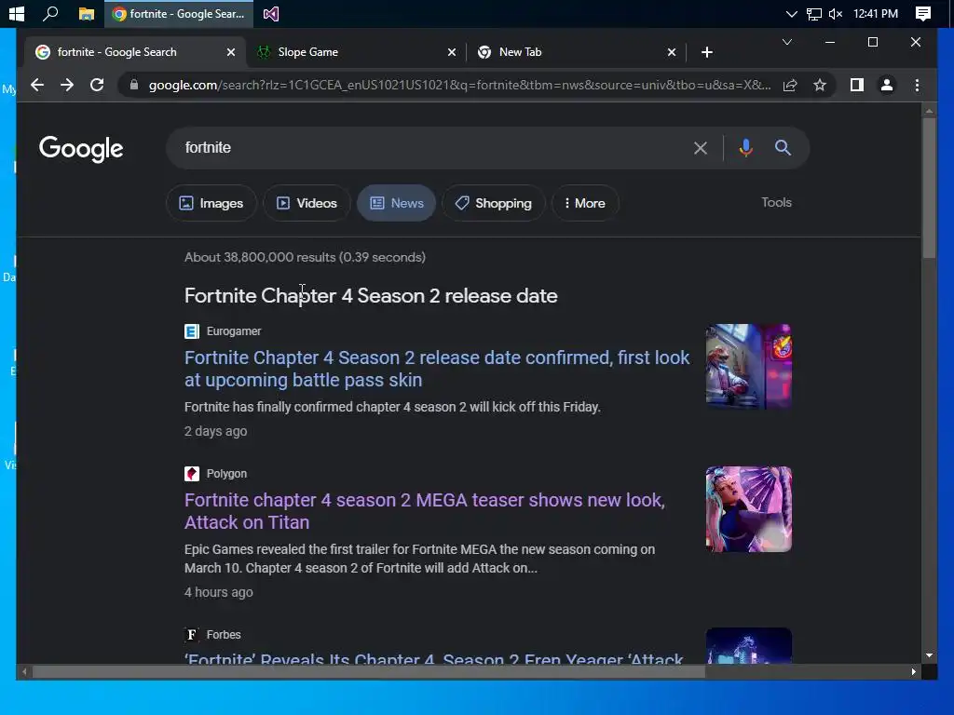This screenshot has width=954, height=715.
Task: Click the horizontal scrollbar thumb
Action: click(x=368, y=672)
